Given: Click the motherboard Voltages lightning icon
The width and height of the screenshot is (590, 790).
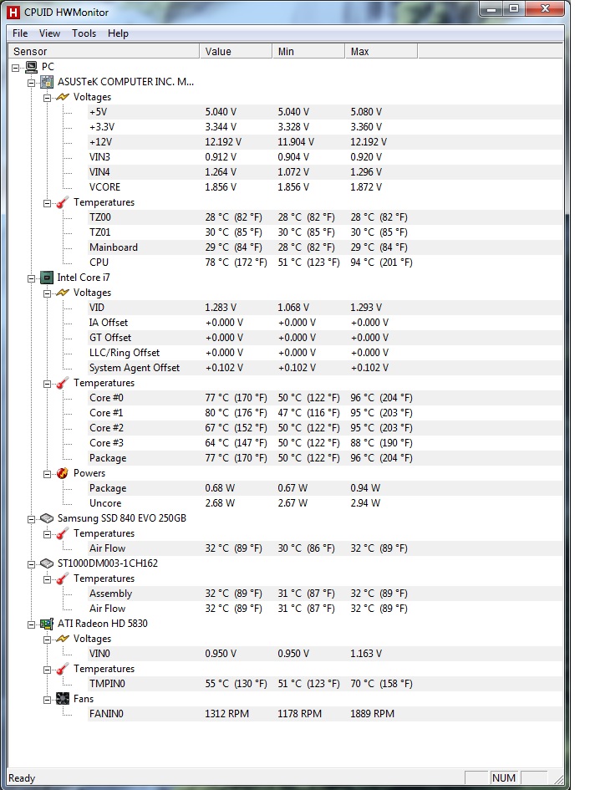Looking at the screenshot, I should (x=63, y=97).
